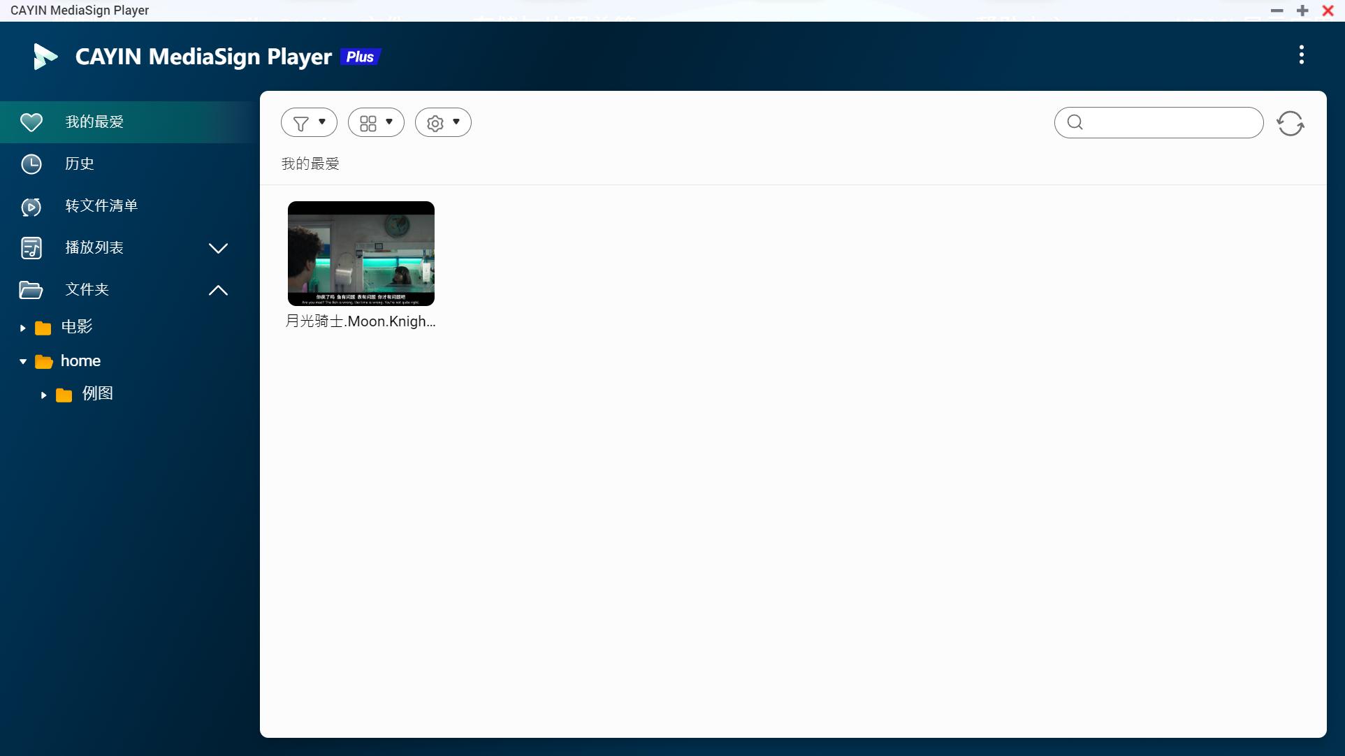
Task: Expand the 例图 subfolder arrow
Action: click(43, 395)
